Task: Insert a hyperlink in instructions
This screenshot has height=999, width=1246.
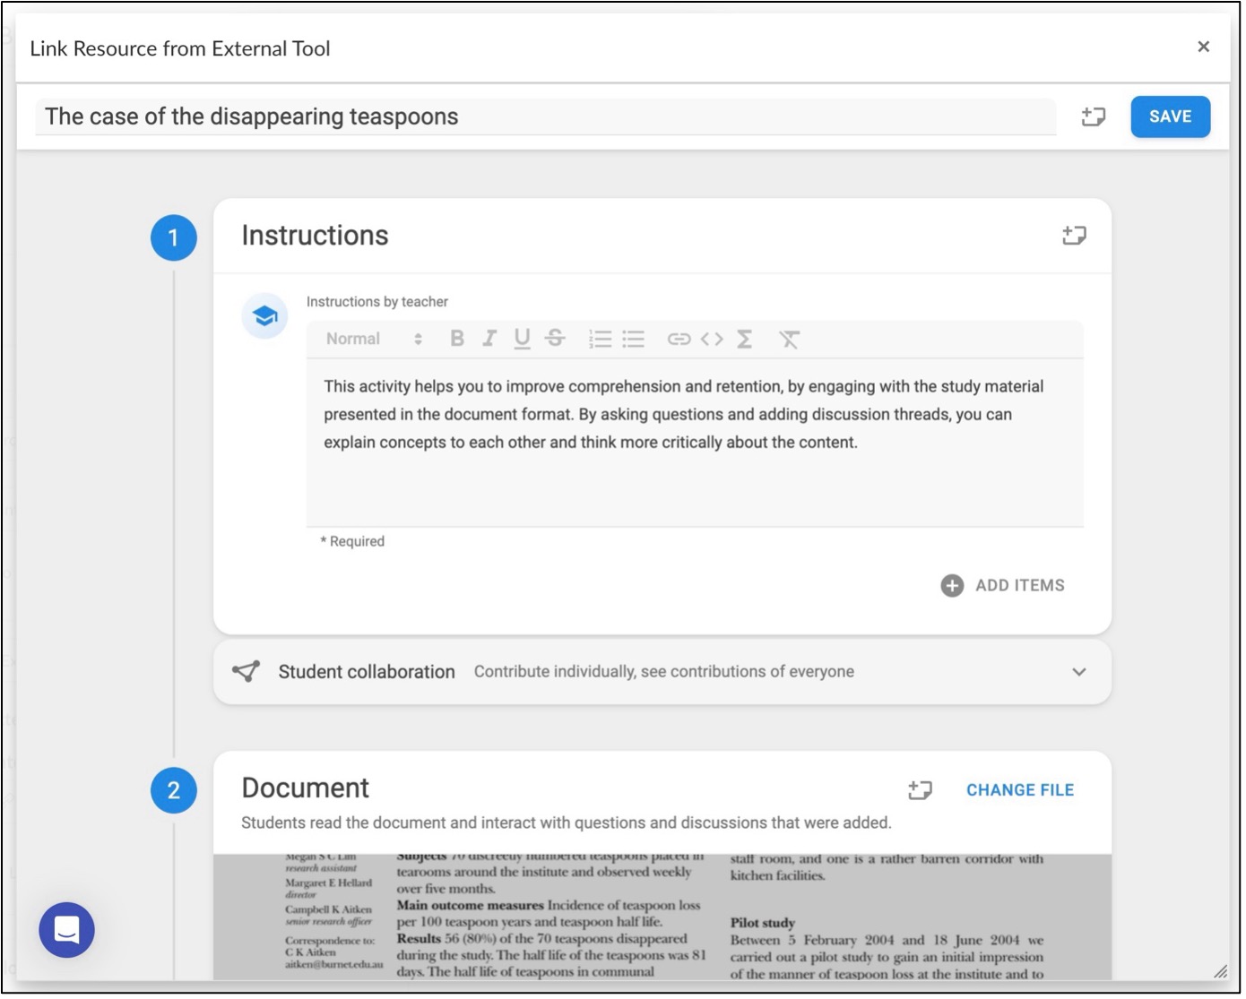Action: (x=679, y=339)
